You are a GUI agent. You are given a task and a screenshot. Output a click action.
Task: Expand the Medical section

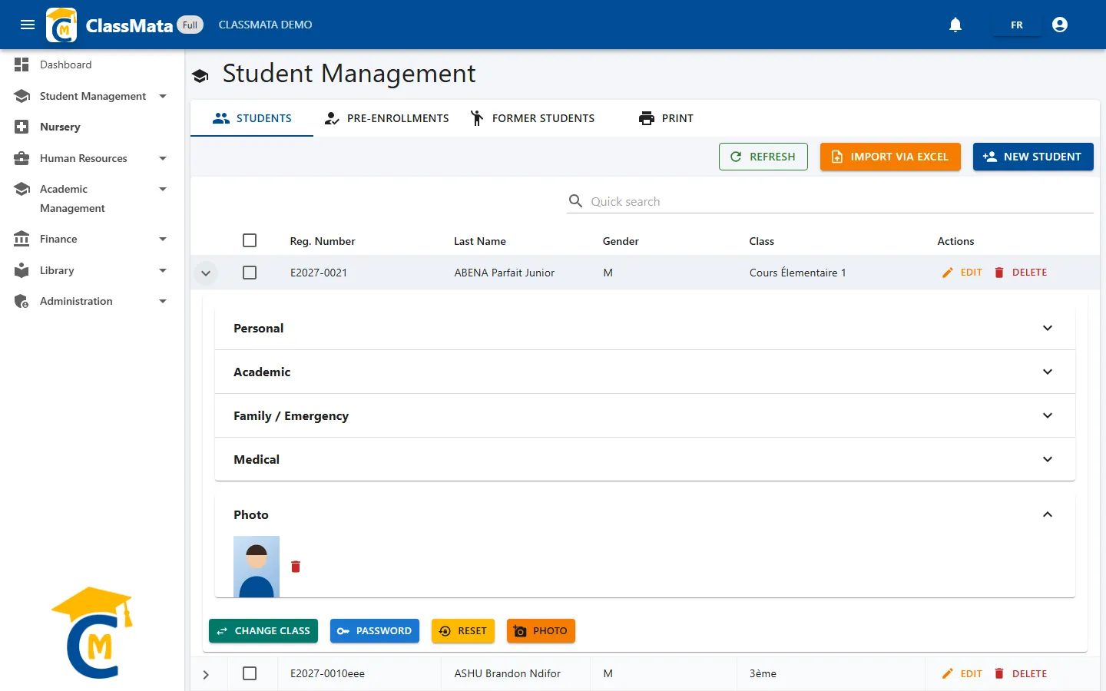645,459
